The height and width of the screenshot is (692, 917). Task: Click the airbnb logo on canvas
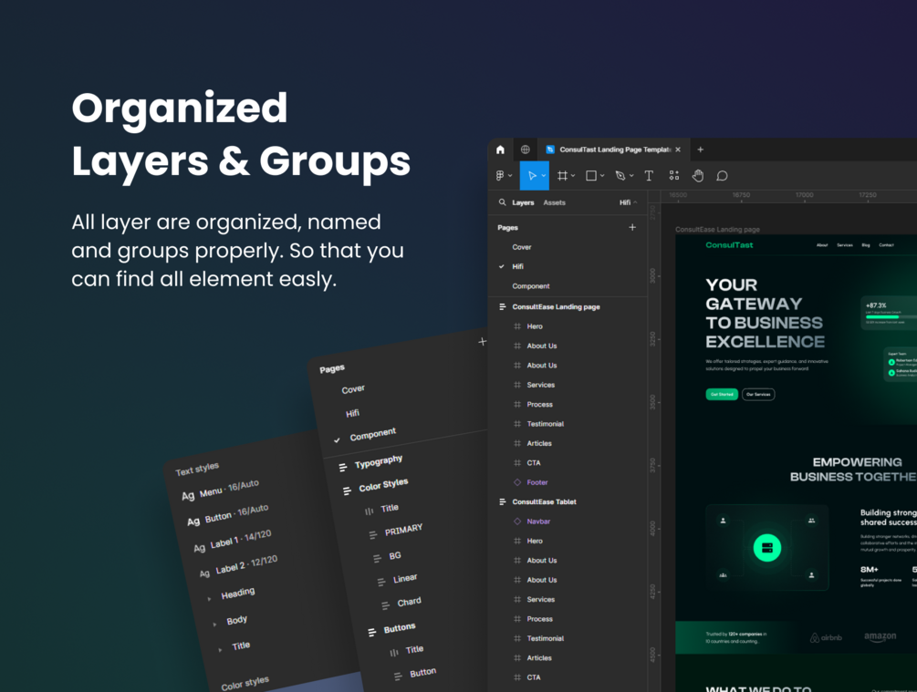click(826, 637)
